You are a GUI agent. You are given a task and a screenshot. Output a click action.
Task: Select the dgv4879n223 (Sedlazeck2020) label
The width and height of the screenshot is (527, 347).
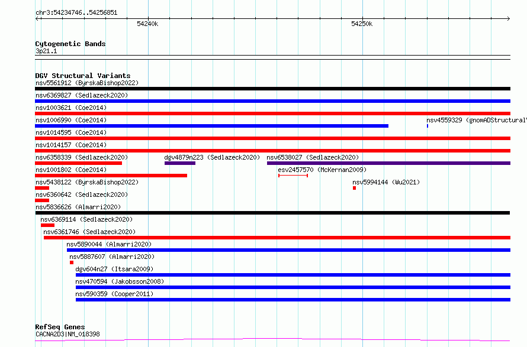click(x=212, y=157)
